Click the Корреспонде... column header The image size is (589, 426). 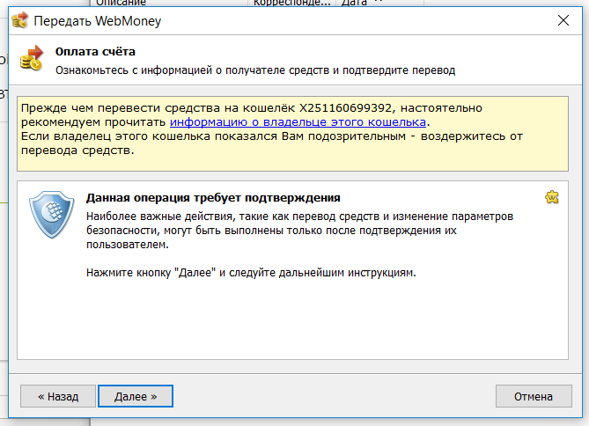click(292, 3)
